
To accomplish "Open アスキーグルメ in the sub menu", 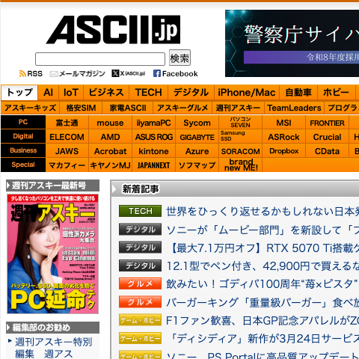I will 182,108.
